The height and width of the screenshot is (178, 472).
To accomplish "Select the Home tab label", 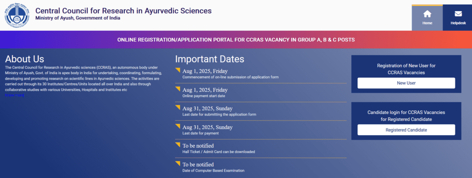I will point(427,23).
